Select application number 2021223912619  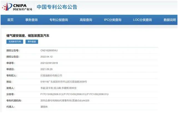pos(49,63)
